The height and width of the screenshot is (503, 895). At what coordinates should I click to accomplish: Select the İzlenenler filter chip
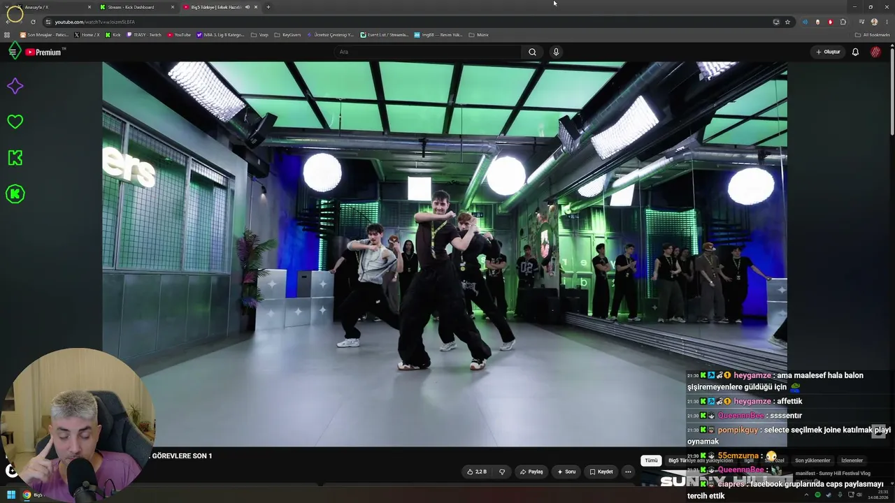(x=852, y=460)
